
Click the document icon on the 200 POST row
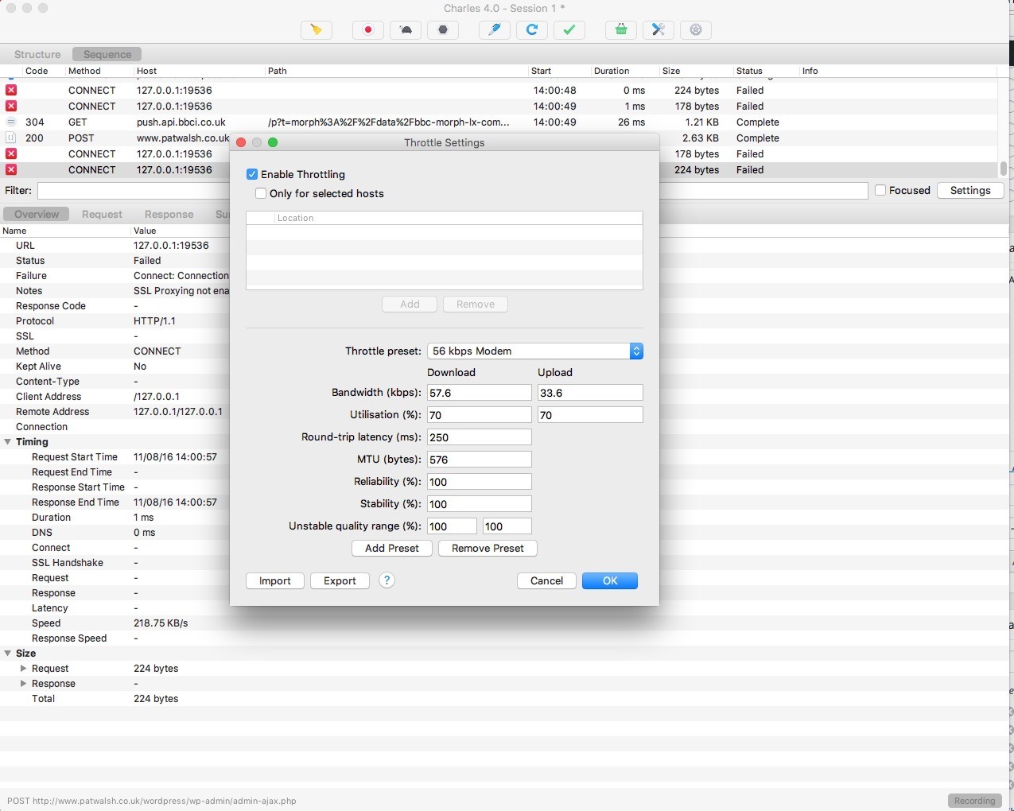(x=11, y=138)
